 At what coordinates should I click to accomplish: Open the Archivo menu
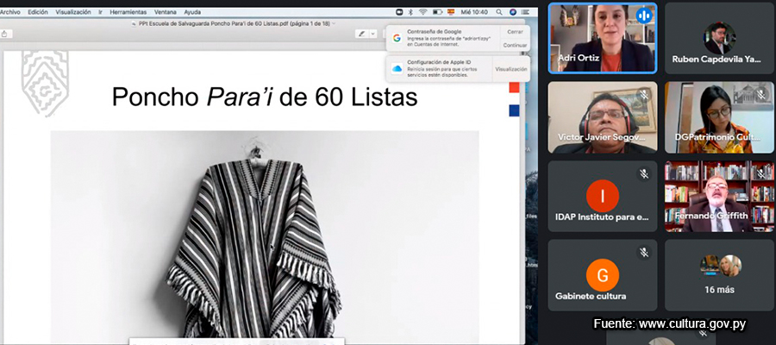click(9, 13)
